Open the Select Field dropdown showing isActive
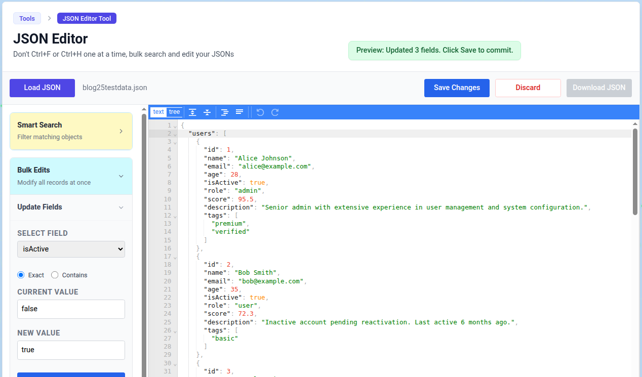 (x=71, y=249)
